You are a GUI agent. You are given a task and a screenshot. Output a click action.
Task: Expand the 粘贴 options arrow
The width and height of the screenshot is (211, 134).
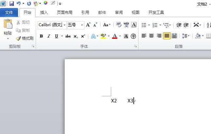click(8, 39)
